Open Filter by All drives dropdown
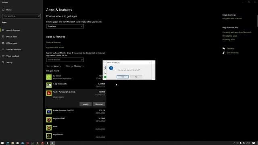 point(75,66)
